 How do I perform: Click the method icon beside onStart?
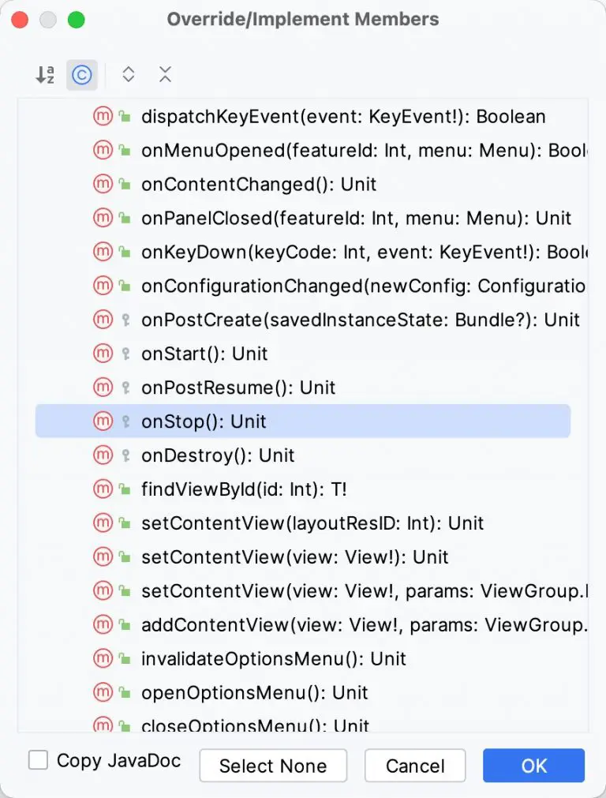103,353
